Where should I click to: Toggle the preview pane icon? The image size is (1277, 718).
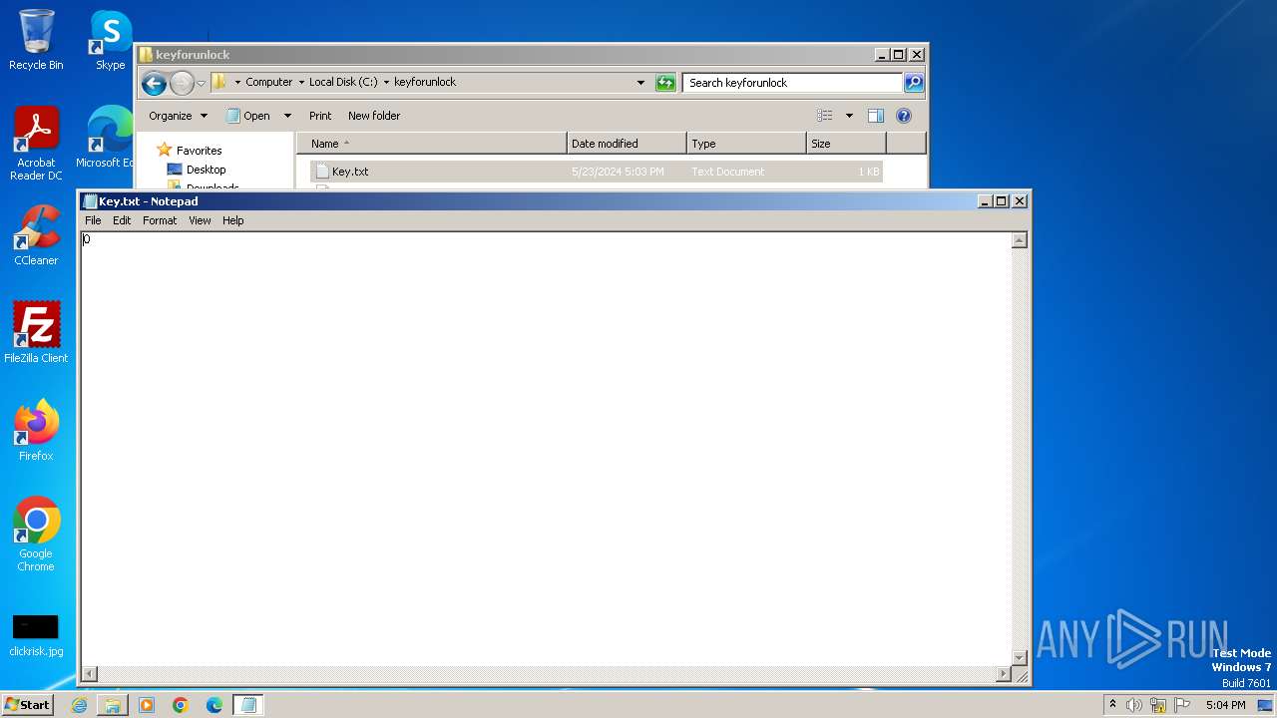point(875,116)
